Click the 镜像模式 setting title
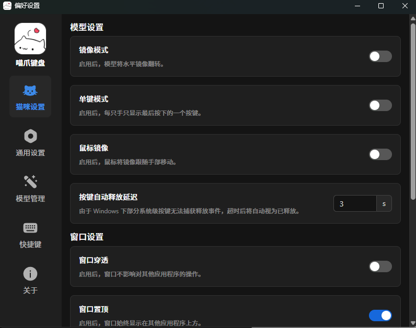The height and width of the screenshot is (328, 416). click(x=94, y=50)
